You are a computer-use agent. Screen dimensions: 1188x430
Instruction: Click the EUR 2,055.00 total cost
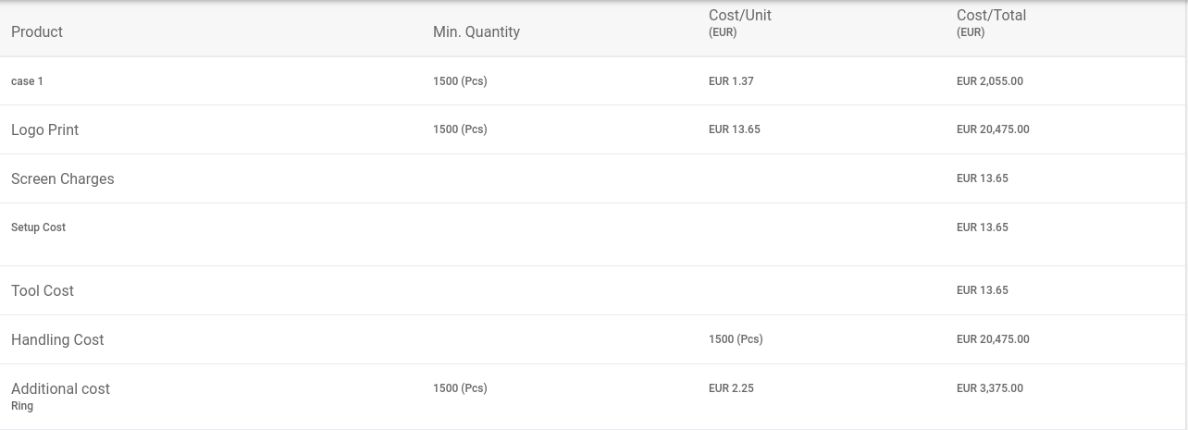[990, 81]
